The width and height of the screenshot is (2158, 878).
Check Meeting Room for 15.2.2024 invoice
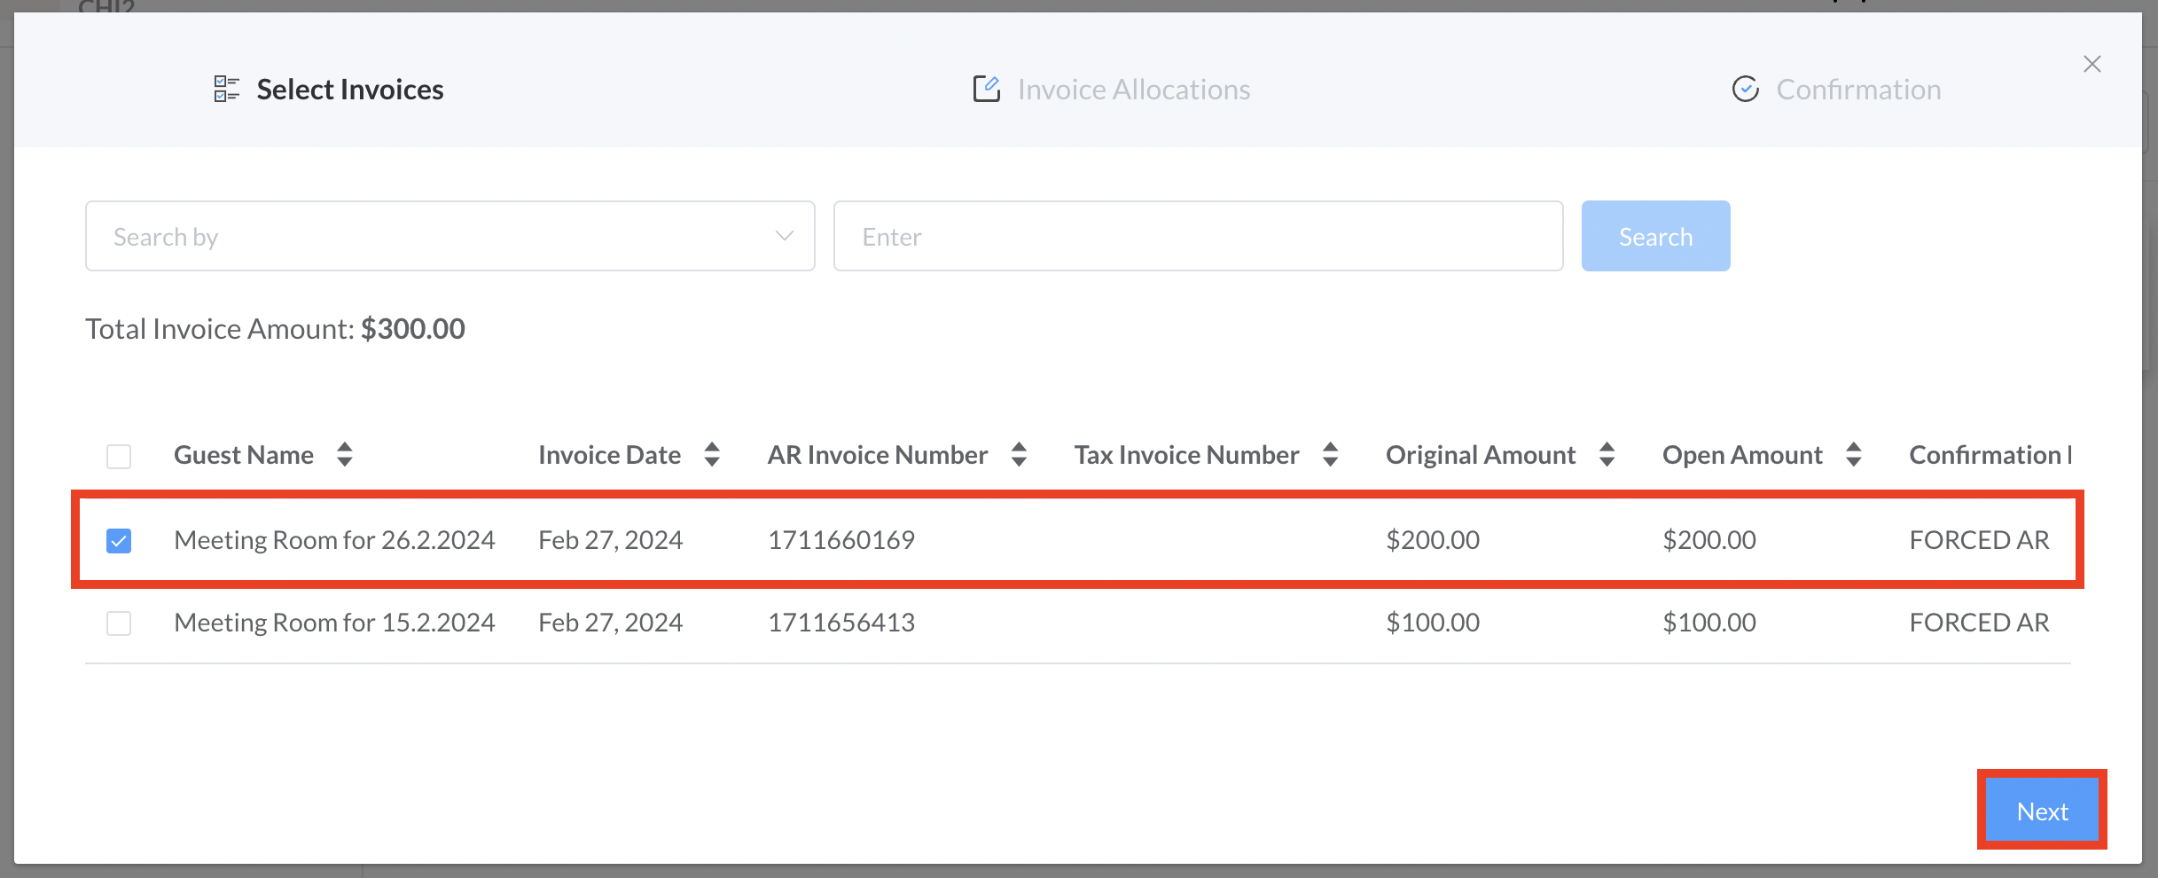119,623
